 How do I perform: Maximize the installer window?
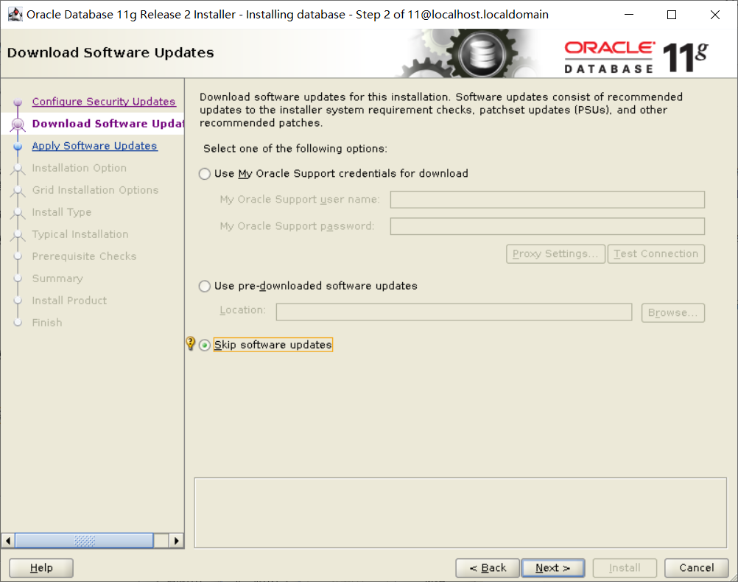(672, 15)
